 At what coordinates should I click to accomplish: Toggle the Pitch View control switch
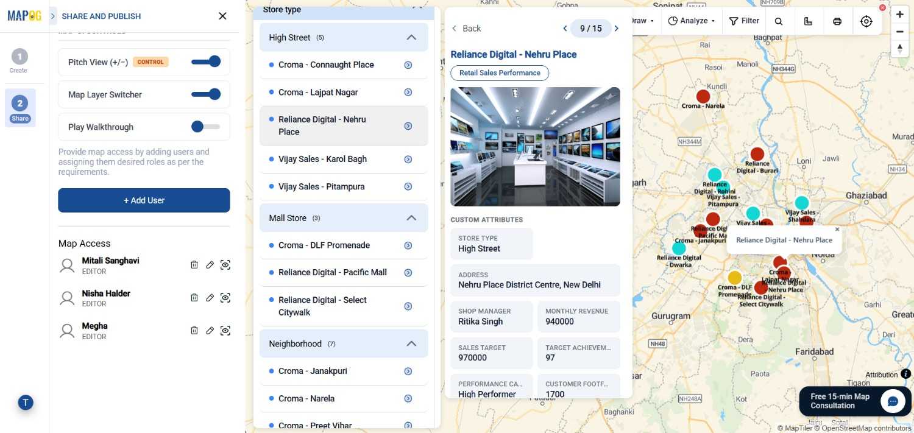point(206,62)
